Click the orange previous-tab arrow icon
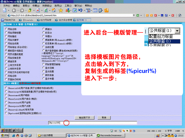The width and height of the screenshot is (185, 138). point(147,15)
